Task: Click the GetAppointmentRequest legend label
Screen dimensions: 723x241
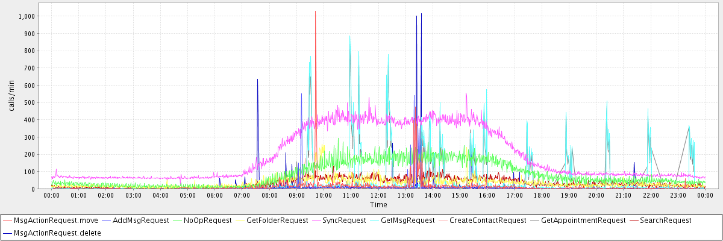Action: click(x=579, y=221)
